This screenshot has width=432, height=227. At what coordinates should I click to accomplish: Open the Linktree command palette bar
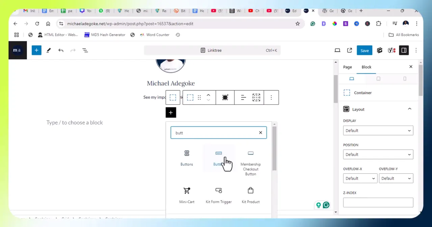[212, 50]
